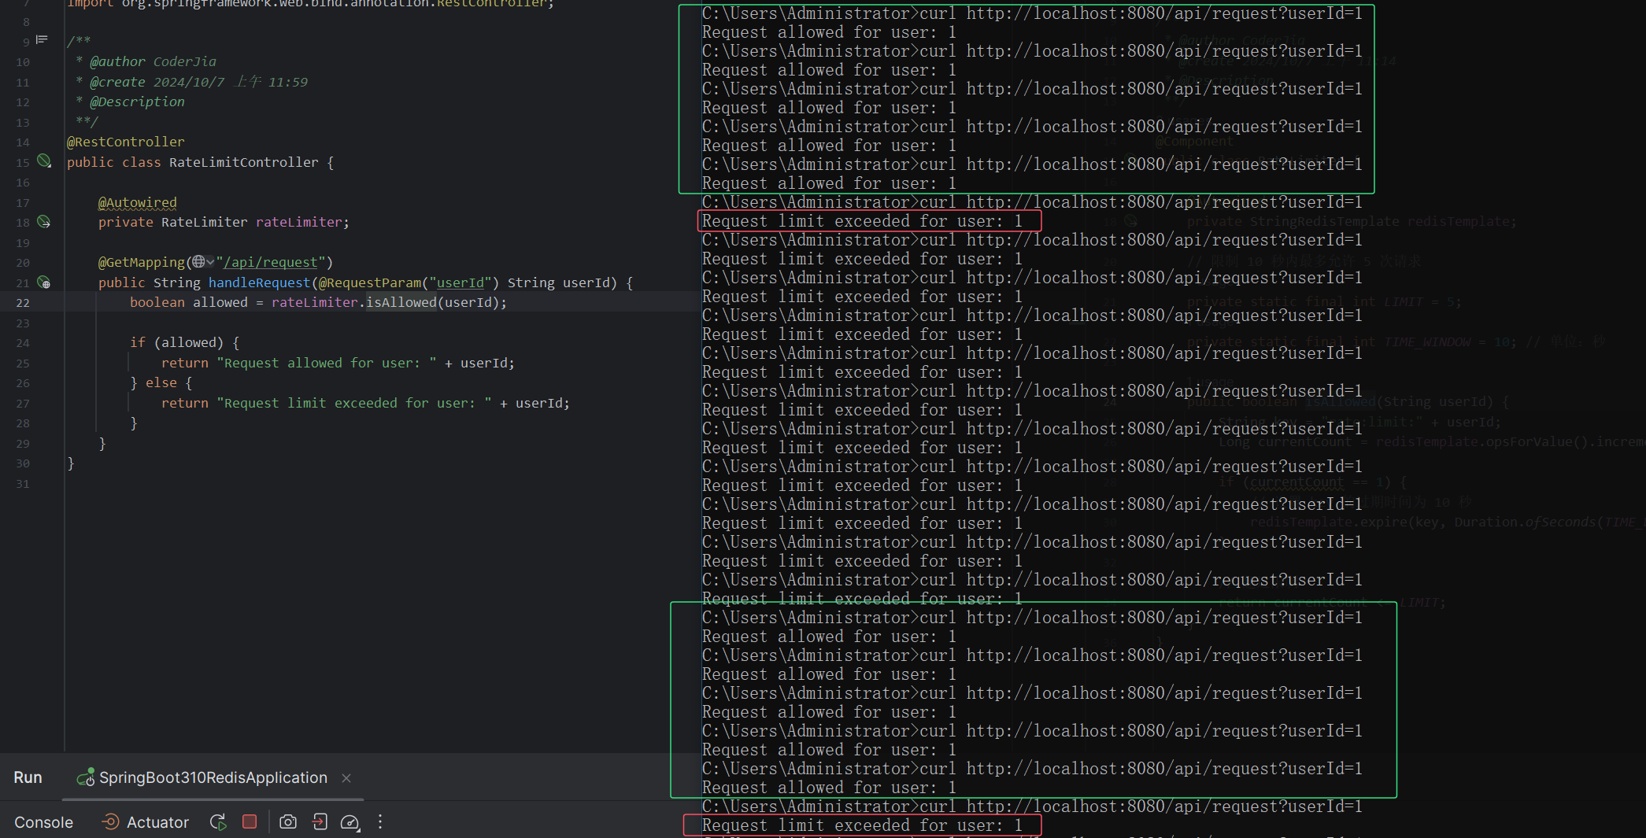Click the "userId" request param string
This screenshot has width=1646, height=838.
461,282
